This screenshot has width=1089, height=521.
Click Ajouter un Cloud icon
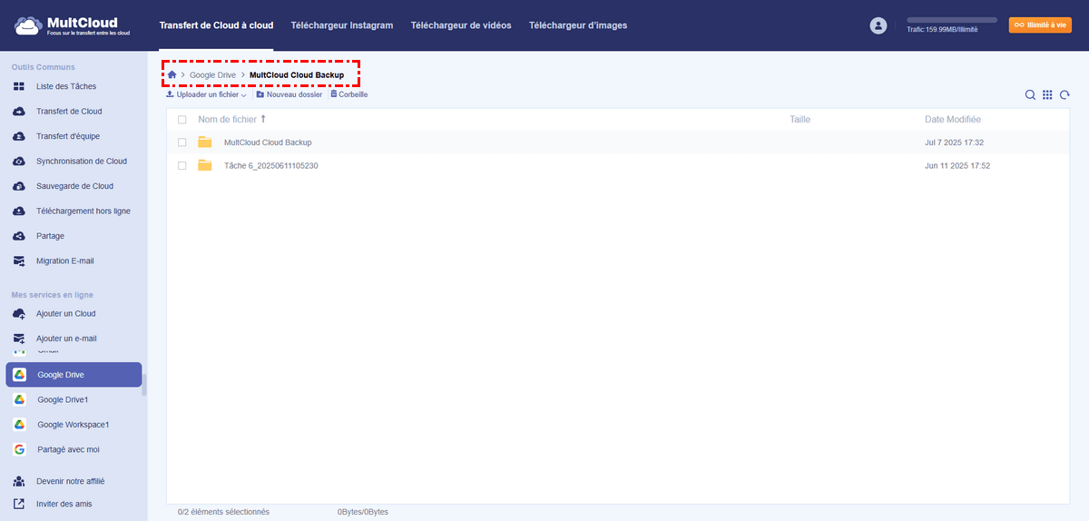coord(19,313)
